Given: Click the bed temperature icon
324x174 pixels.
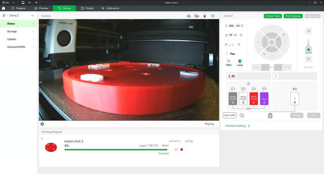Looking at the screenshot, I should [x=226, y=35].
